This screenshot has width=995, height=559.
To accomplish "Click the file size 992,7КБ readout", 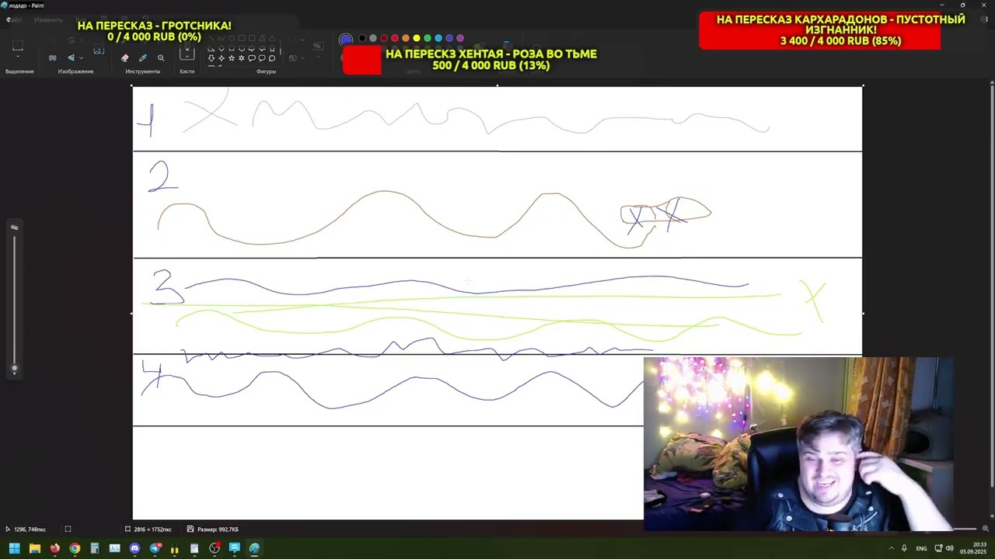I will 213,529.
